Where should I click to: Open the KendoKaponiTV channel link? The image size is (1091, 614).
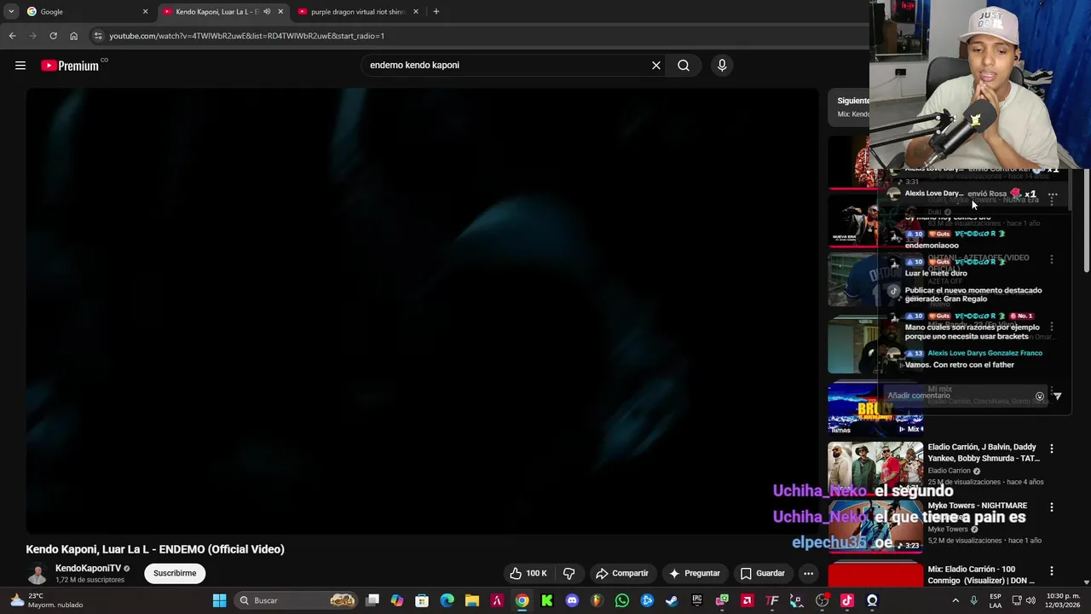point(88,568)
